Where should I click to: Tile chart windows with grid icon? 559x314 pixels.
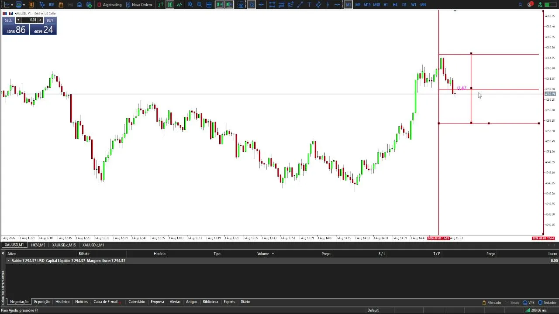pos(209,4)
